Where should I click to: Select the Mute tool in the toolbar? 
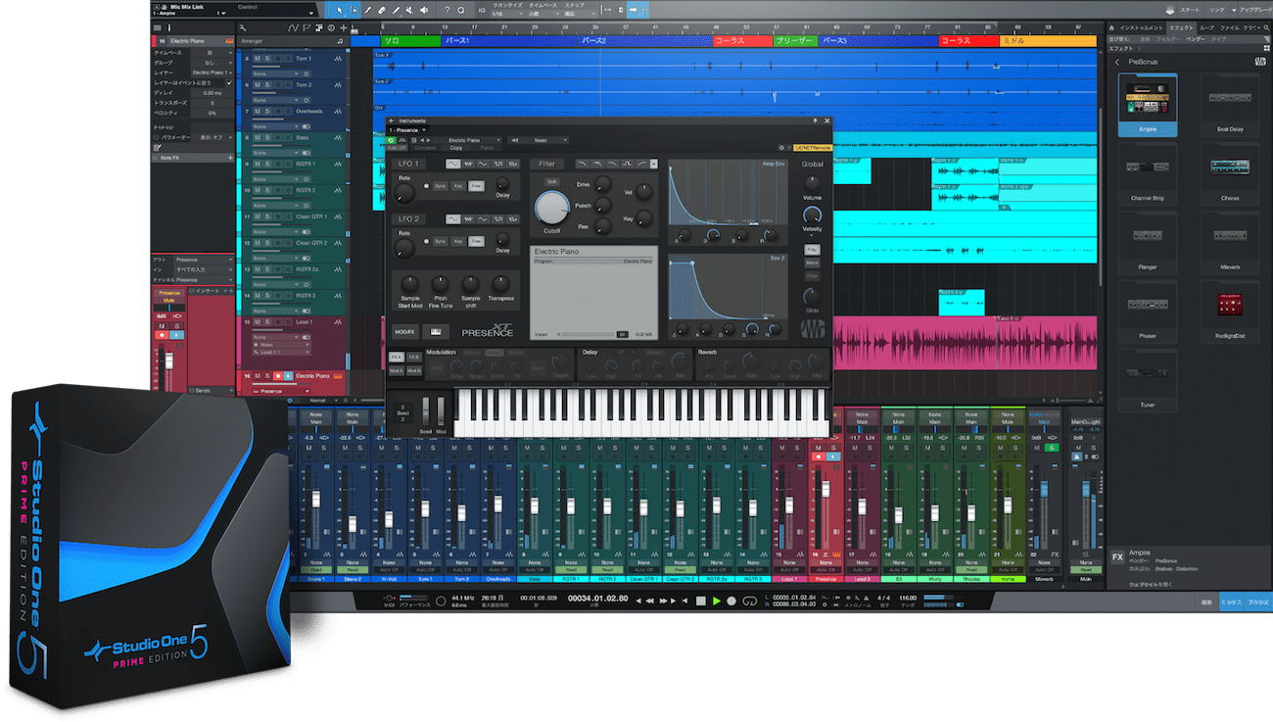pos(408,10)
